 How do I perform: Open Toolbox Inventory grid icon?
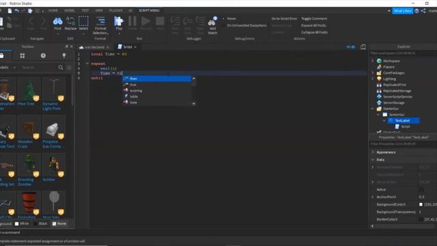(23, 56)
